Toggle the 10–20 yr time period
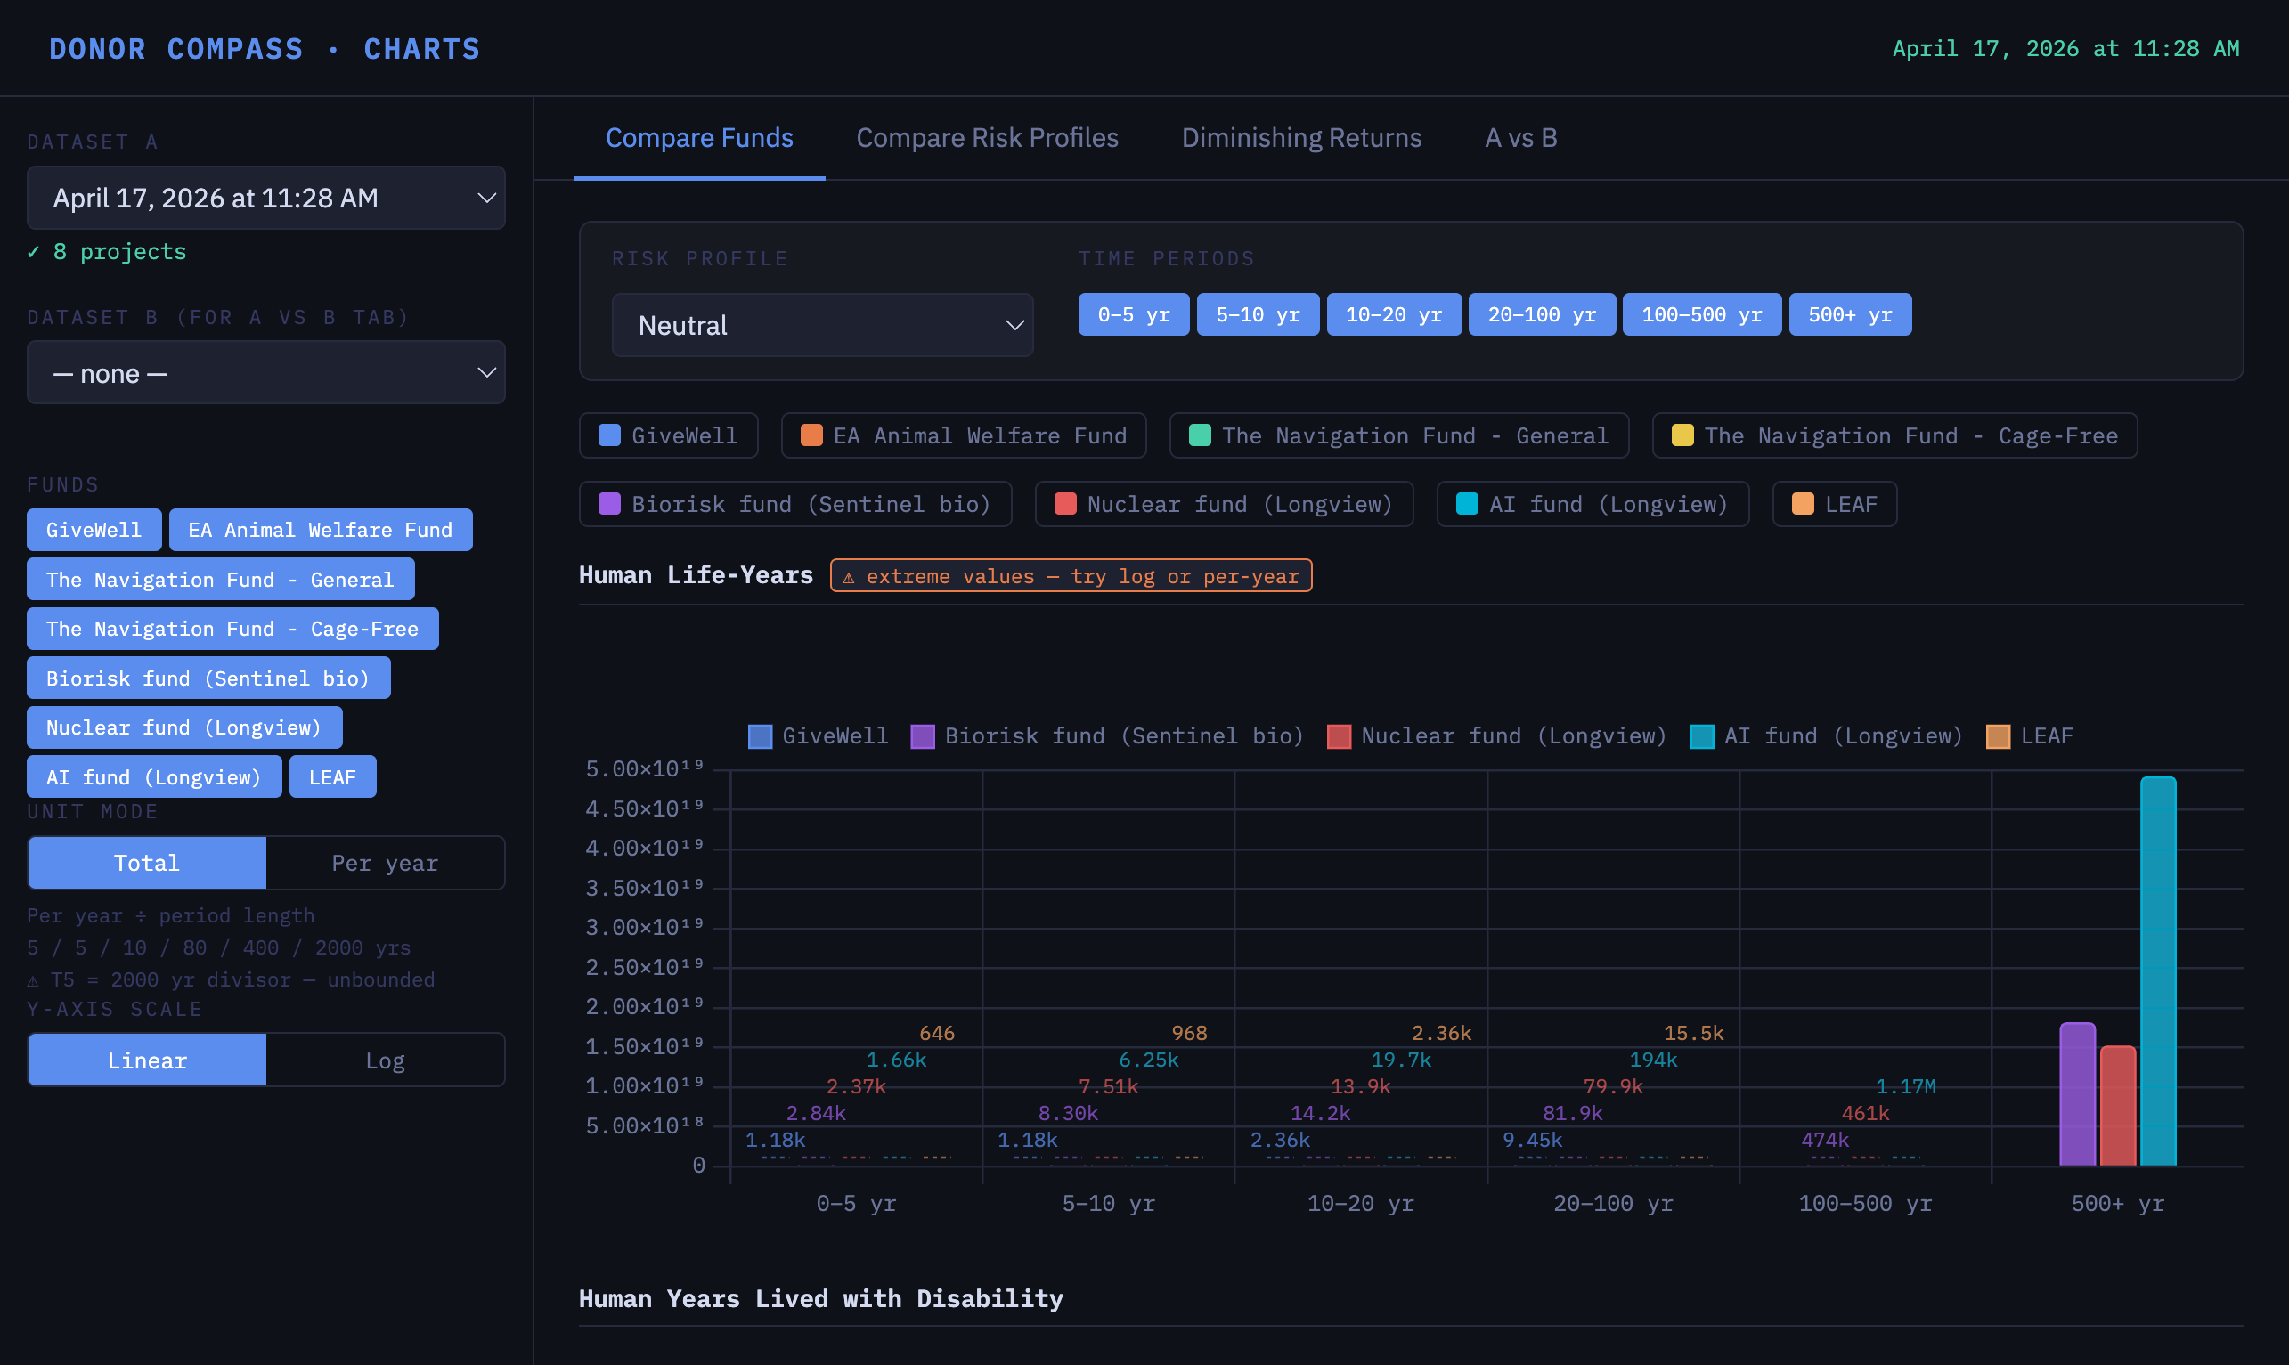The height and width of the screenshot is (1365, 2289). (x=1394, y=314)
